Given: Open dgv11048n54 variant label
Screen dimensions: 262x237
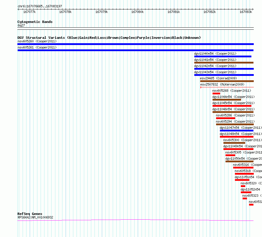Looking at the screenshot, I should tap(241, 134).
